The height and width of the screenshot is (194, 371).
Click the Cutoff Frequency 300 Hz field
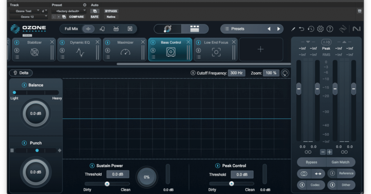click(237, 73)
